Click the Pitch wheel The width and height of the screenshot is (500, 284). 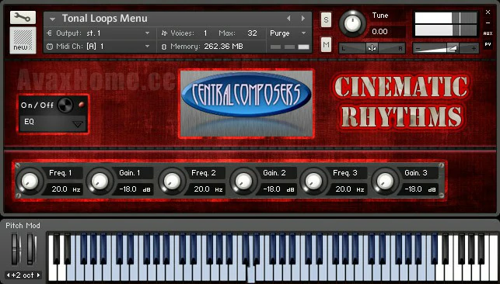(x=16, y=249)
